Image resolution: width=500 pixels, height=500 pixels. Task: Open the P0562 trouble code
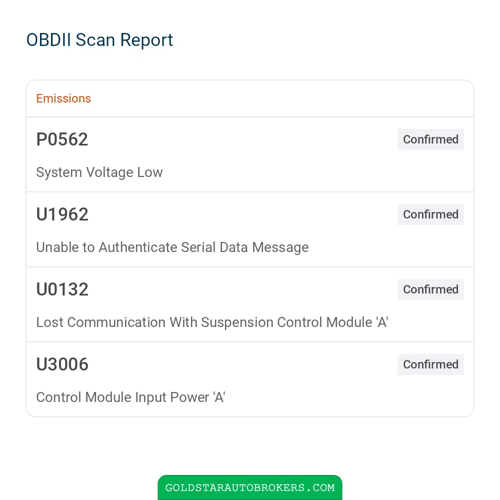[62, 139]
